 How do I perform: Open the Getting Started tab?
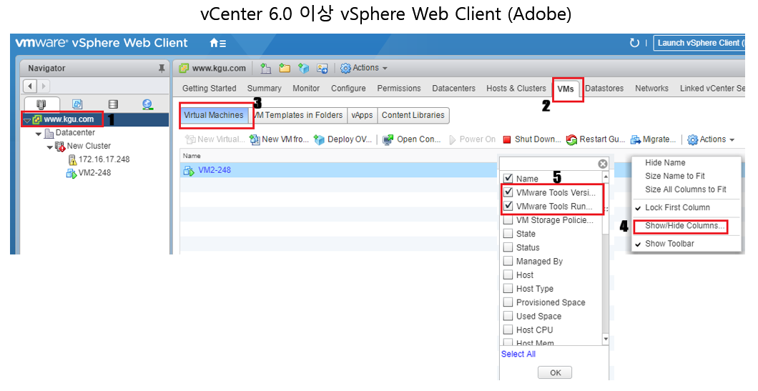click(210, 89)
